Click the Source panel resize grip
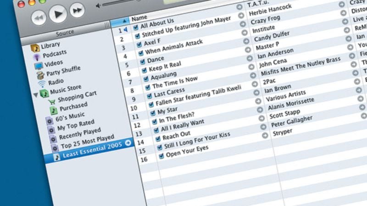Image resolution: width=367 pixels, height=206 pixels. tap(107, 25)
